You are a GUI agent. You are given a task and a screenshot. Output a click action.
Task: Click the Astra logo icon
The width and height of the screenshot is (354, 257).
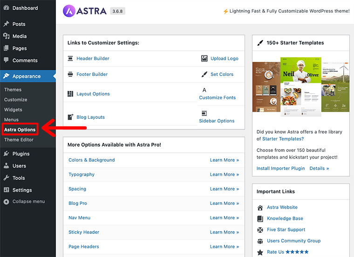click(69, 11)
